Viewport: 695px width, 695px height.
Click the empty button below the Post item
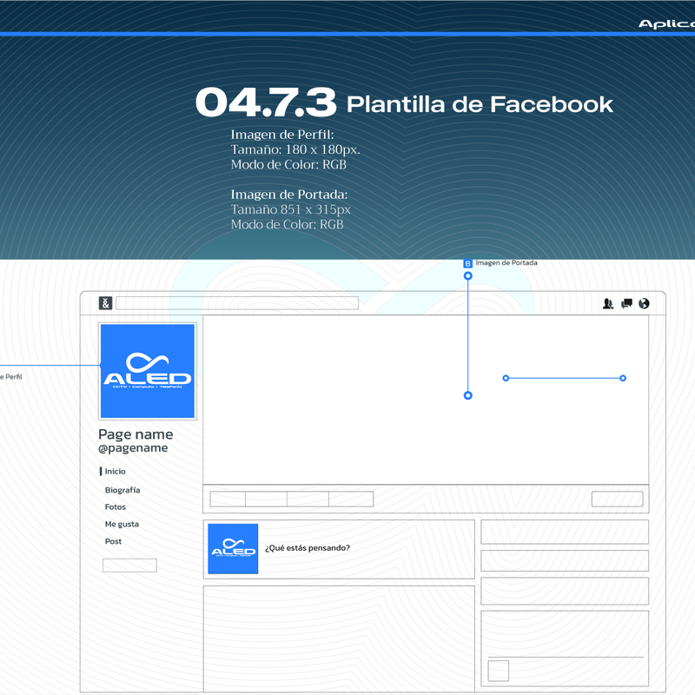[x=129, y=566]
